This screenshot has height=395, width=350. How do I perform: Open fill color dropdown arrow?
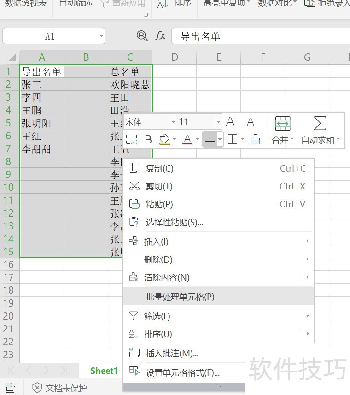175,139
